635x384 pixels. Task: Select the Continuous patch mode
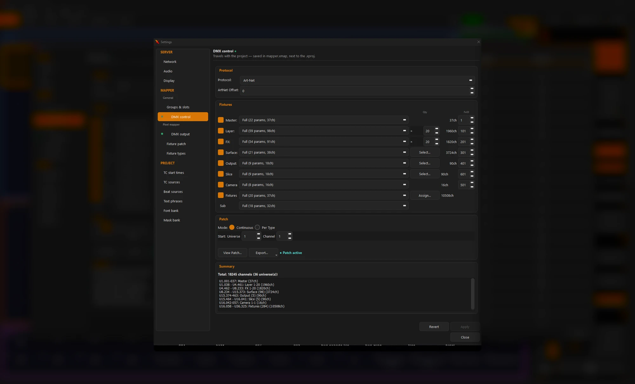(x=232, y=227)
